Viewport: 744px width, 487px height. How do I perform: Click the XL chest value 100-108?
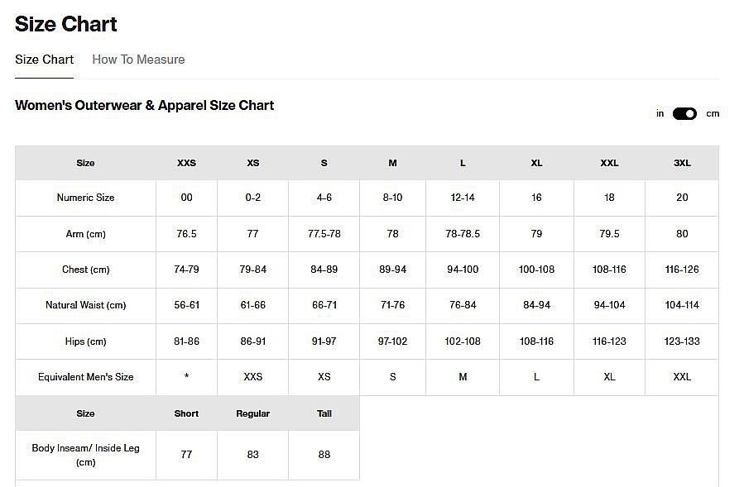coord(536,270)
